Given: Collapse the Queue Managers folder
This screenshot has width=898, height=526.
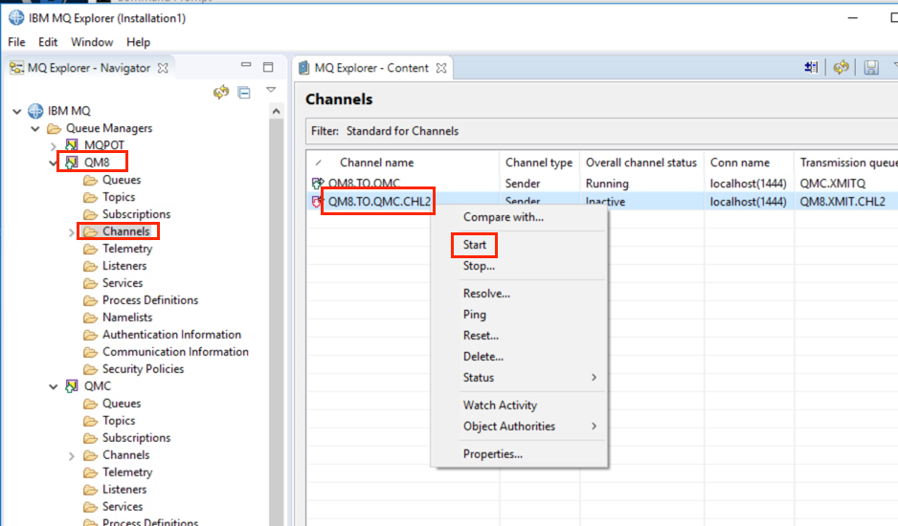Looking at the screenshot, I should click(35, 128).
